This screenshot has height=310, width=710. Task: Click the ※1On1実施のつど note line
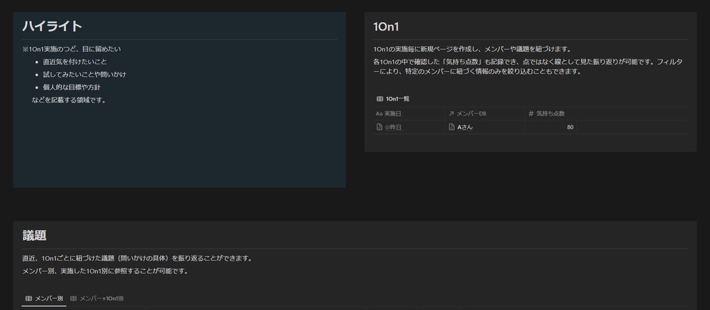coord(71,49)
